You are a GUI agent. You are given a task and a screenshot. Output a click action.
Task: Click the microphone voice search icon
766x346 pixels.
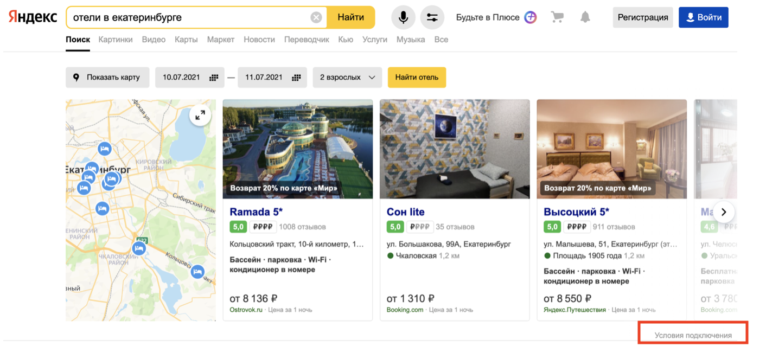pos(403,17)
